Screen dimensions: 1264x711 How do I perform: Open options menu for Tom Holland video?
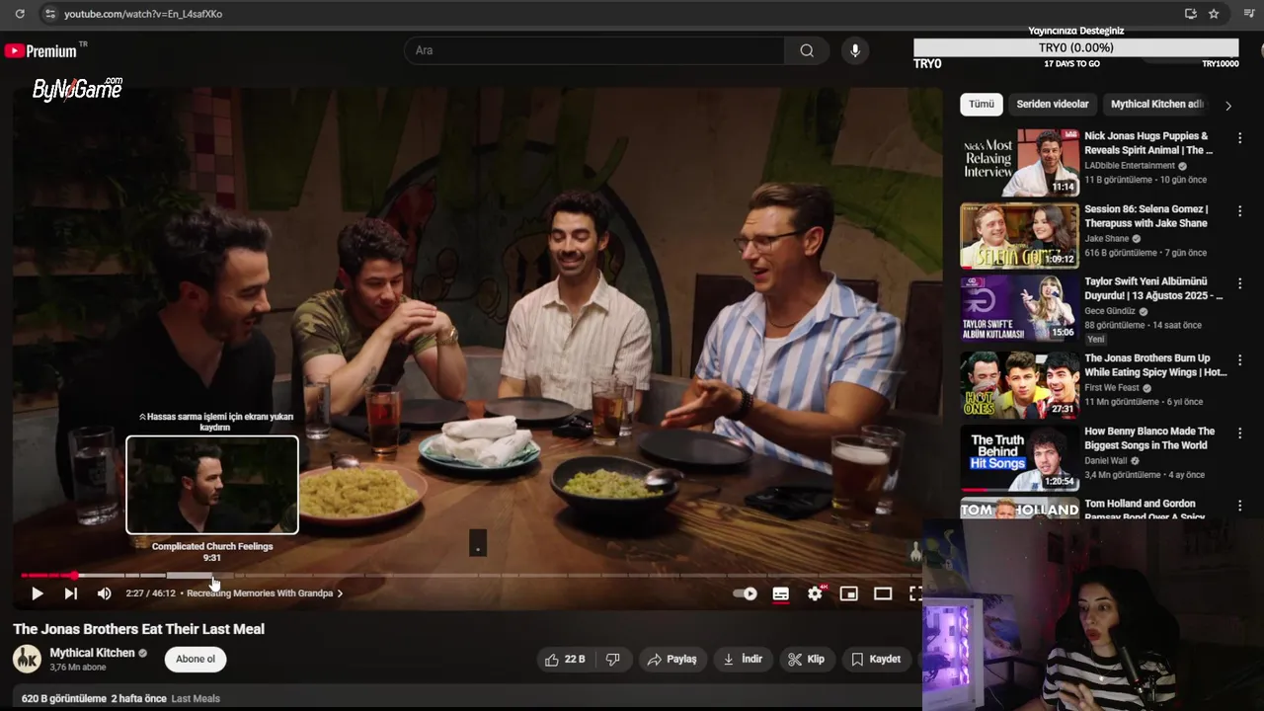1239,506
